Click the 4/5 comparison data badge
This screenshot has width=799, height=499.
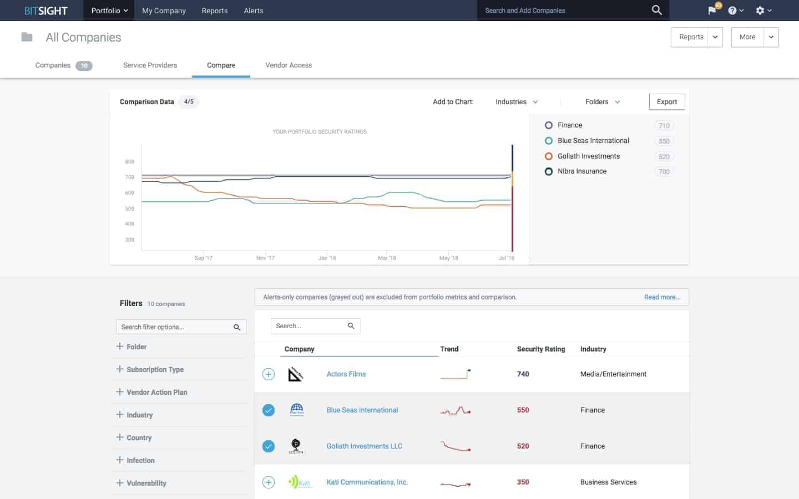point(189,102)
